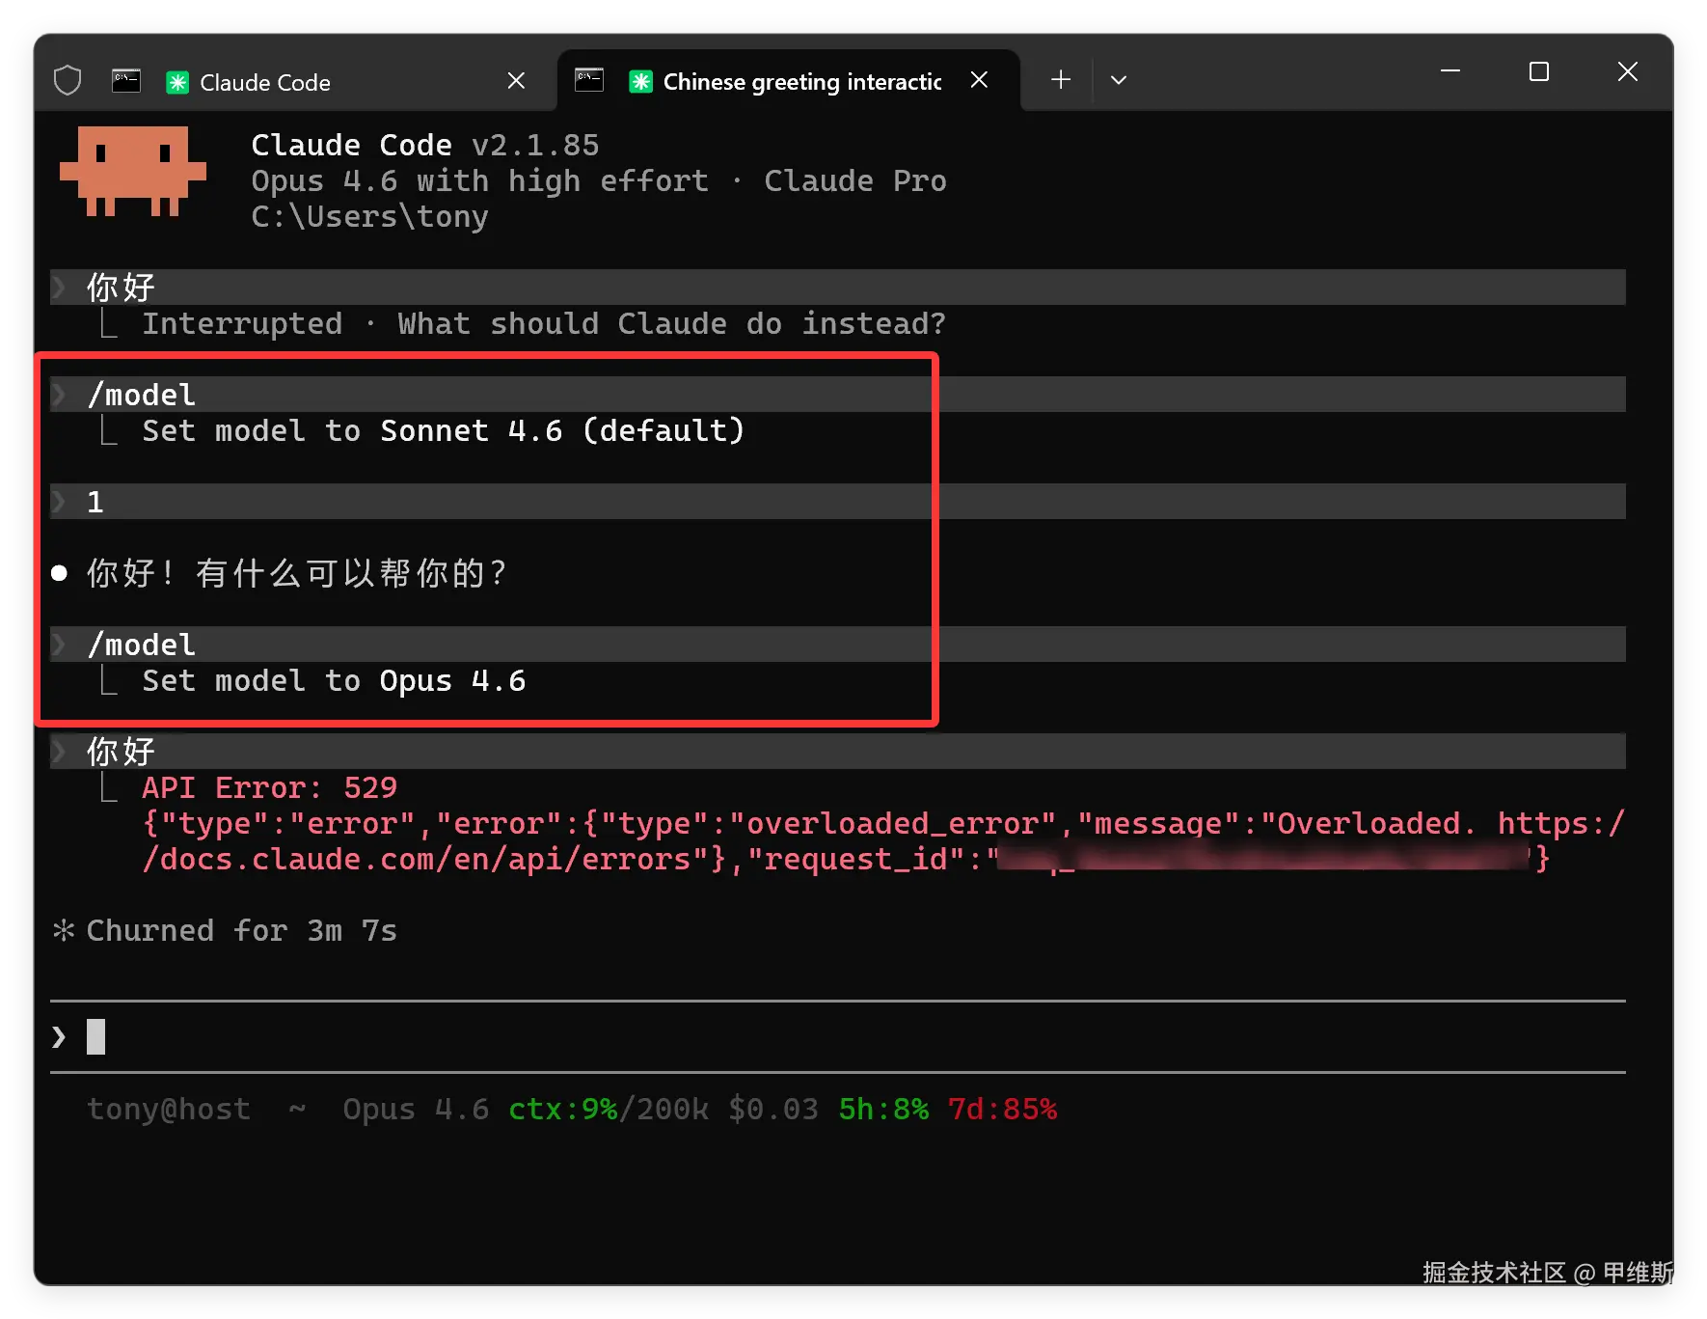Click the green asterisk on Chinese greeting tab
1707x1319 pixels.
(x=640, y=82)
